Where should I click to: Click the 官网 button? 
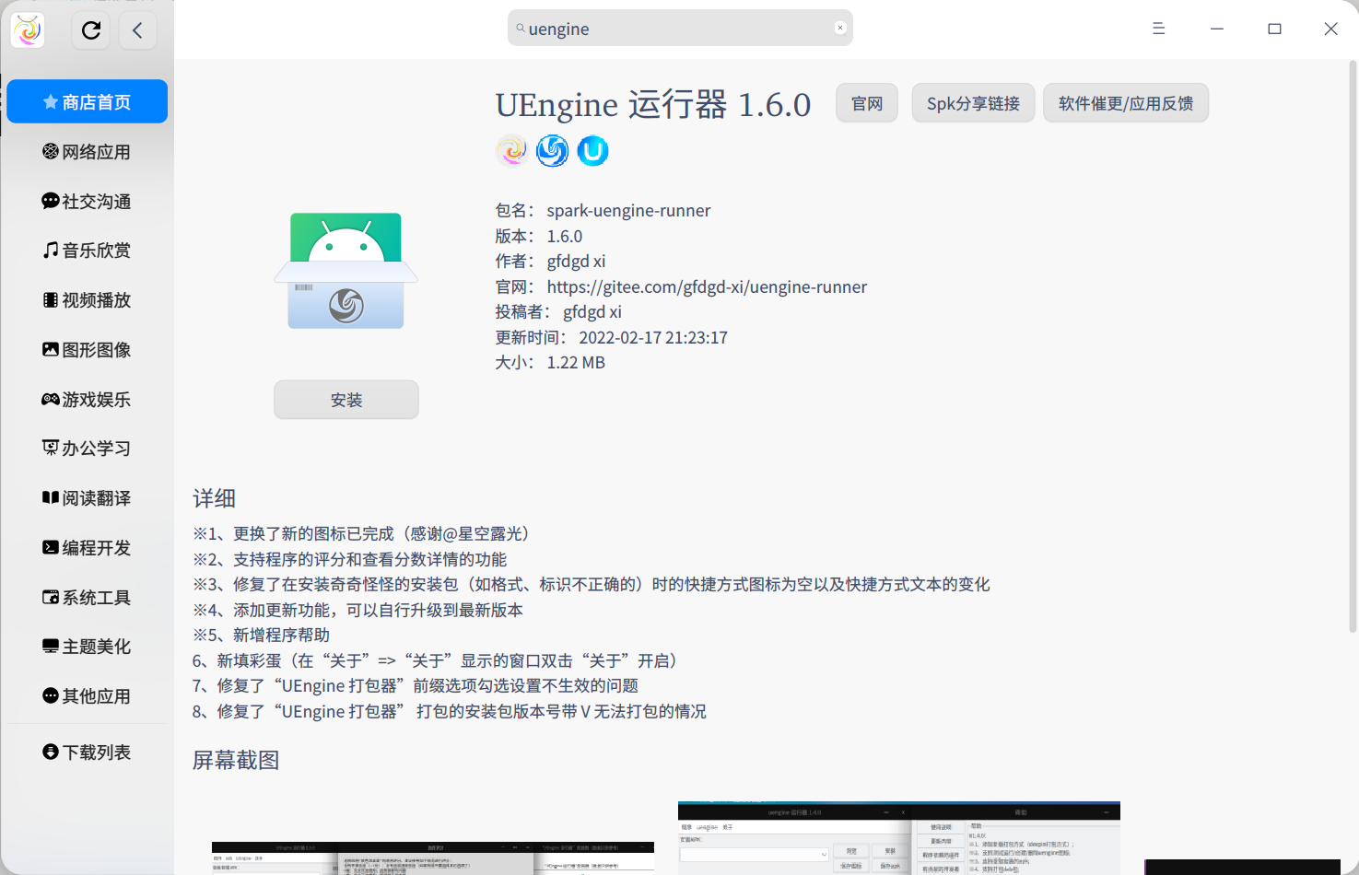[x=865, y=103]
